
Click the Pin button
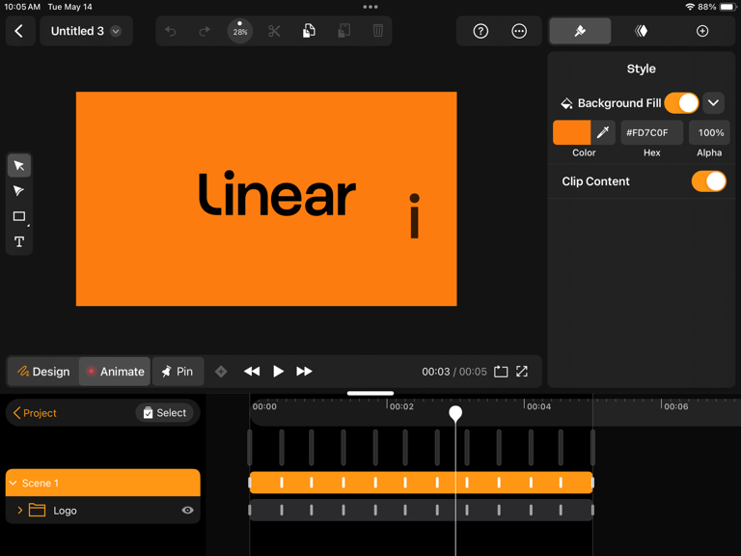pyautogui.click(x=178, y=372)
